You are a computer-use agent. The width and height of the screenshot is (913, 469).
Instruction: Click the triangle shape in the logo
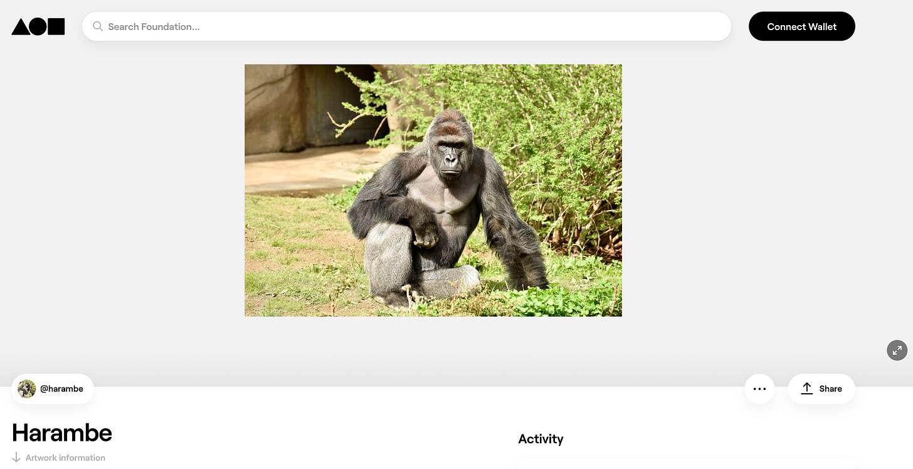coord(20,27)
